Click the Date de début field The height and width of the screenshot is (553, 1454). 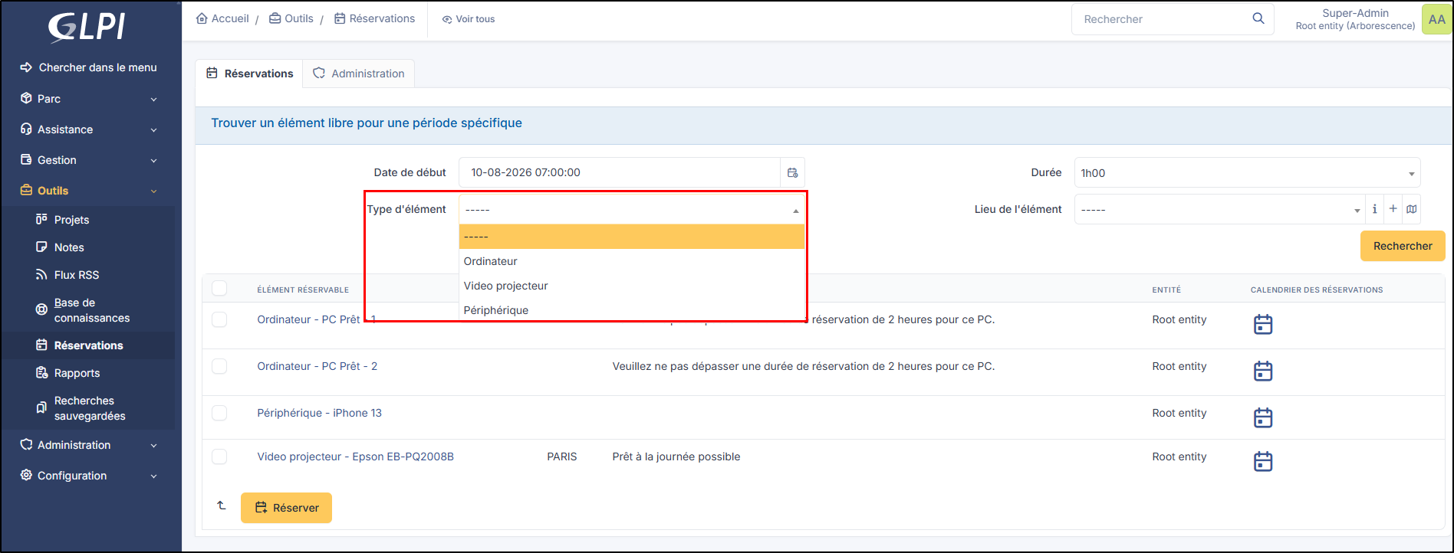click(620, 172)
